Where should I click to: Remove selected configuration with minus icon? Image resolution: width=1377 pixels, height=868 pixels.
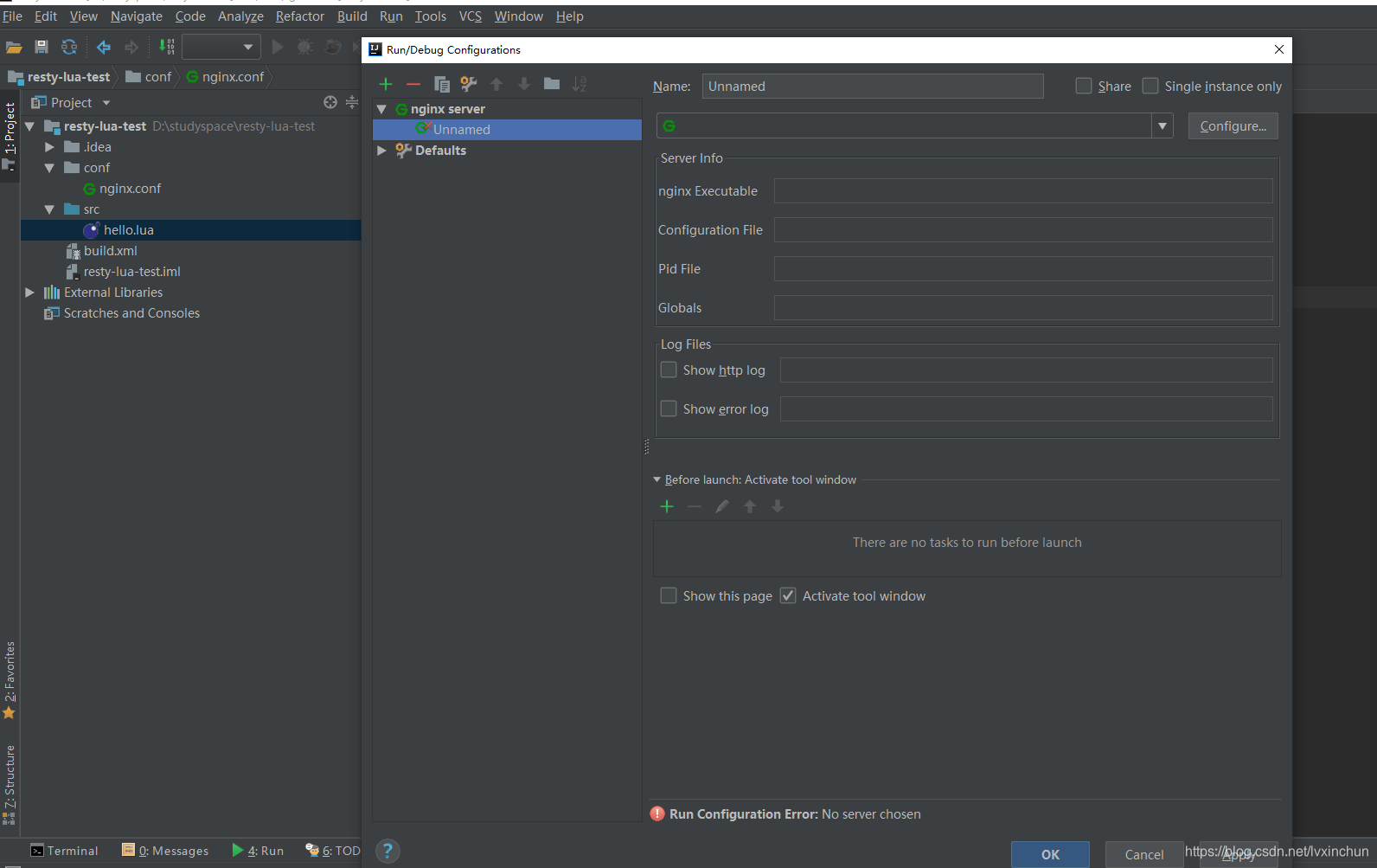click(x=413, y=84)
